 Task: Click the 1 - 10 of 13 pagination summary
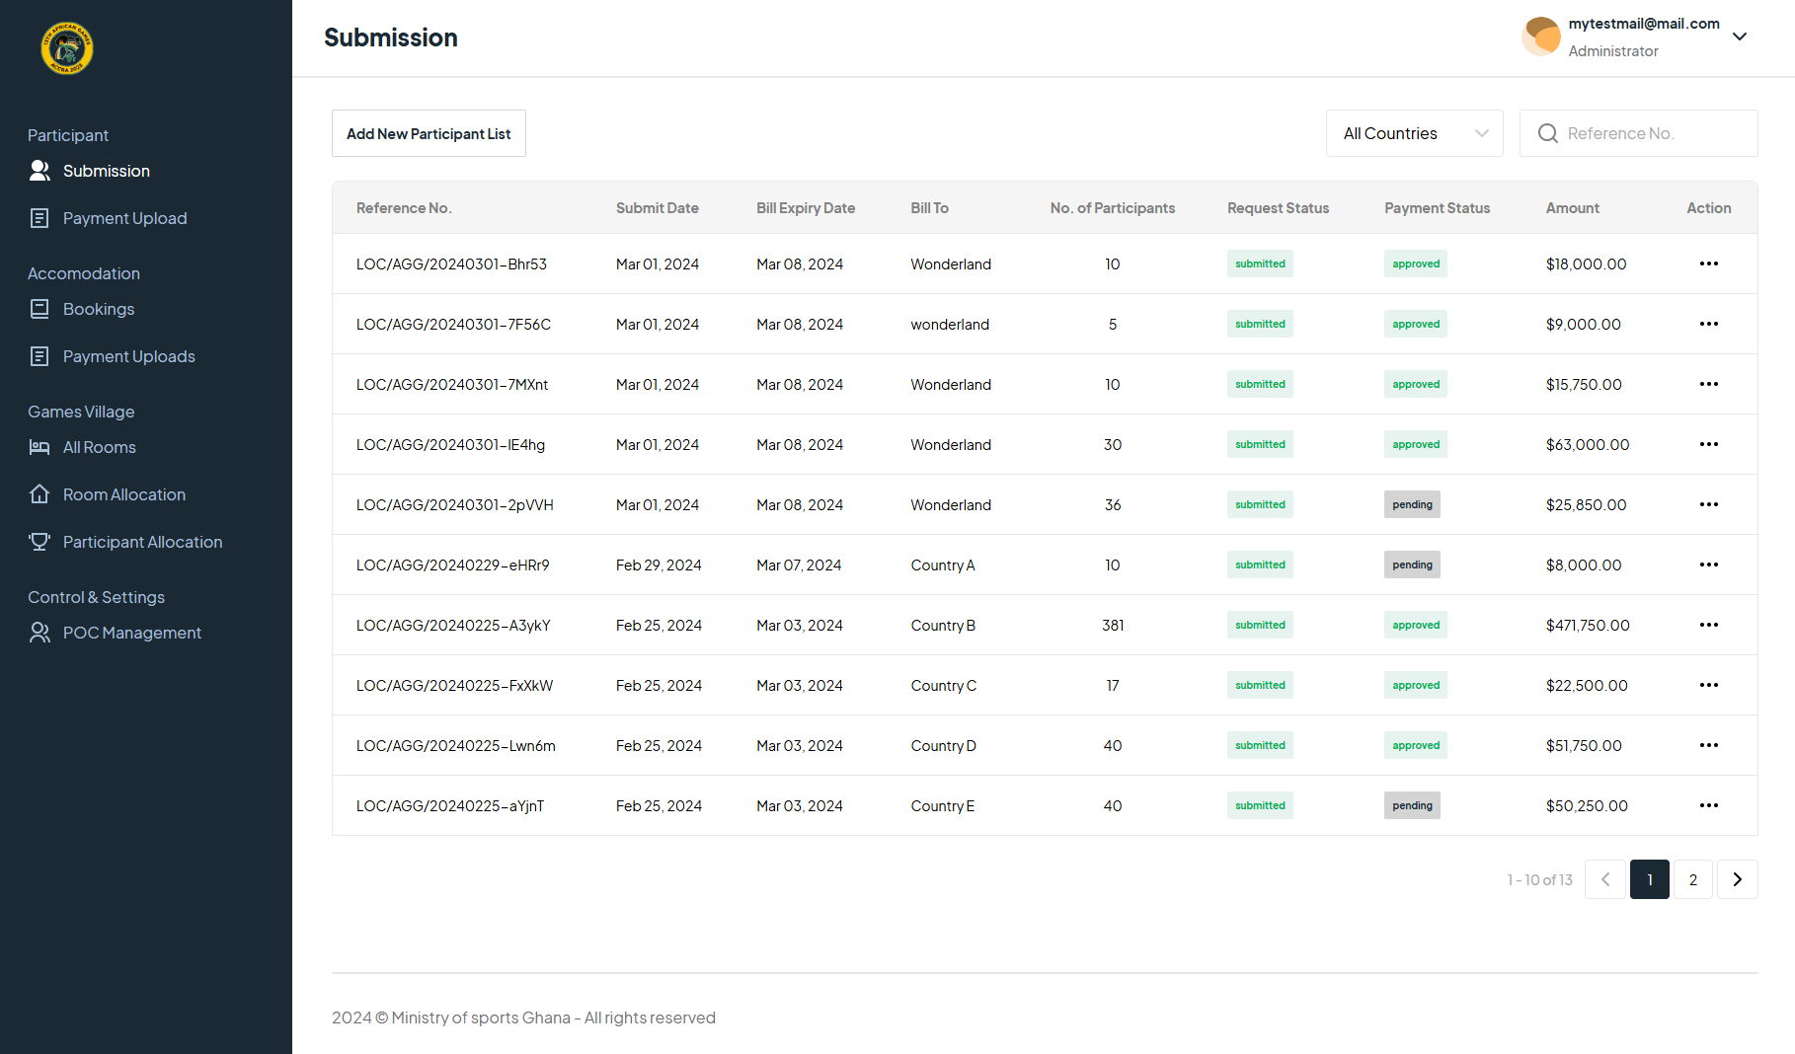click(x=1539, y=879)
